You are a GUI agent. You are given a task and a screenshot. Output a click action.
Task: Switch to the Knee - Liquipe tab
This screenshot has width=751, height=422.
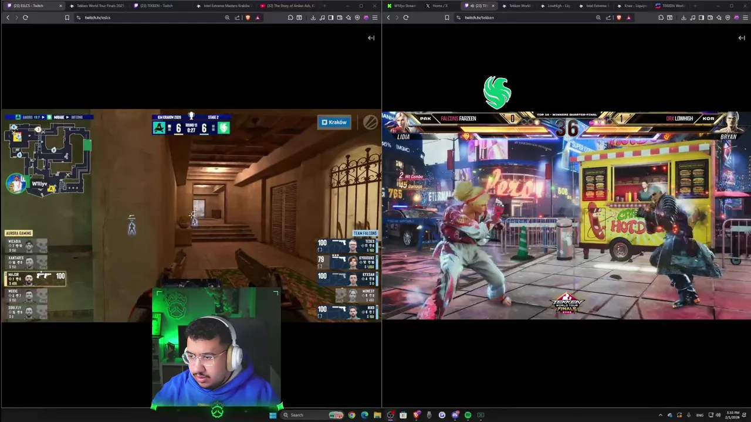[x=632, y=6]
